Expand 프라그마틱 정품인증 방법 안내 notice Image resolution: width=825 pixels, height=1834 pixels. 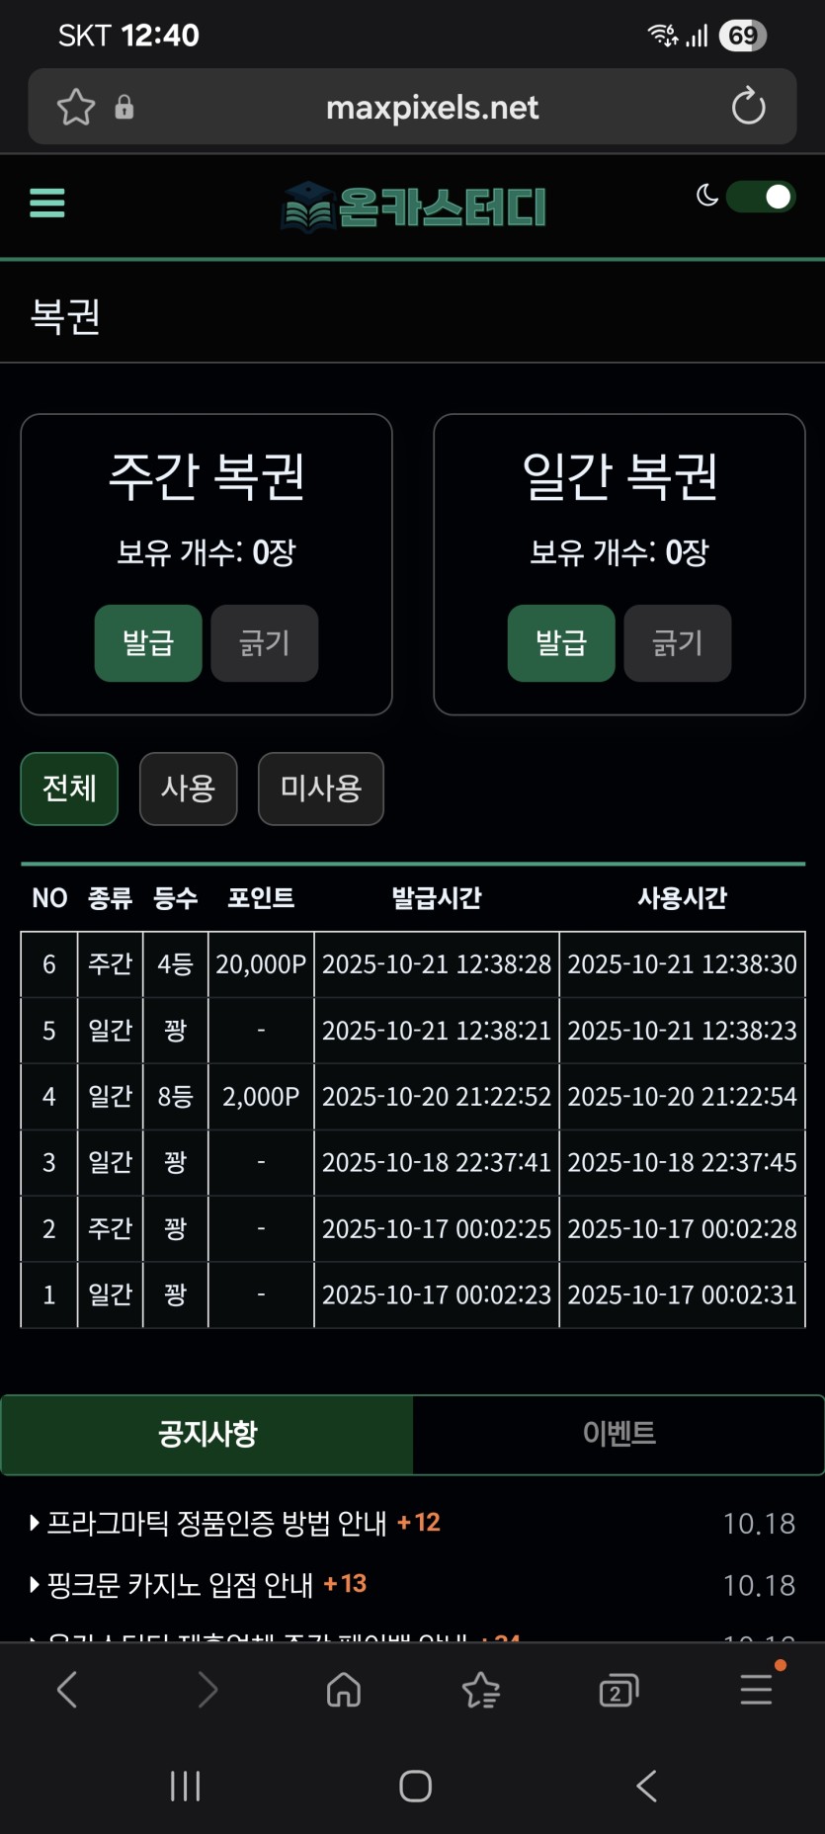217,1523
